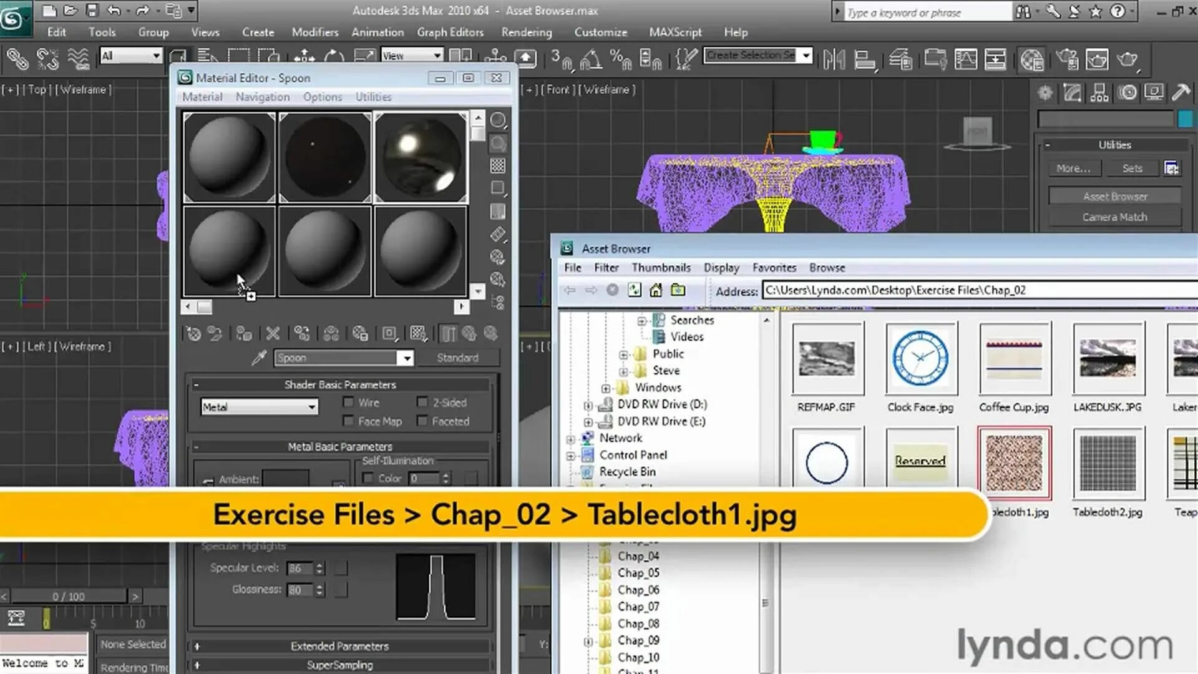The height and width of the screenshot is (674, 1198).
Task: Open the All selection filter dropdown
Action: pyautogui.click(x=130, y=56)
